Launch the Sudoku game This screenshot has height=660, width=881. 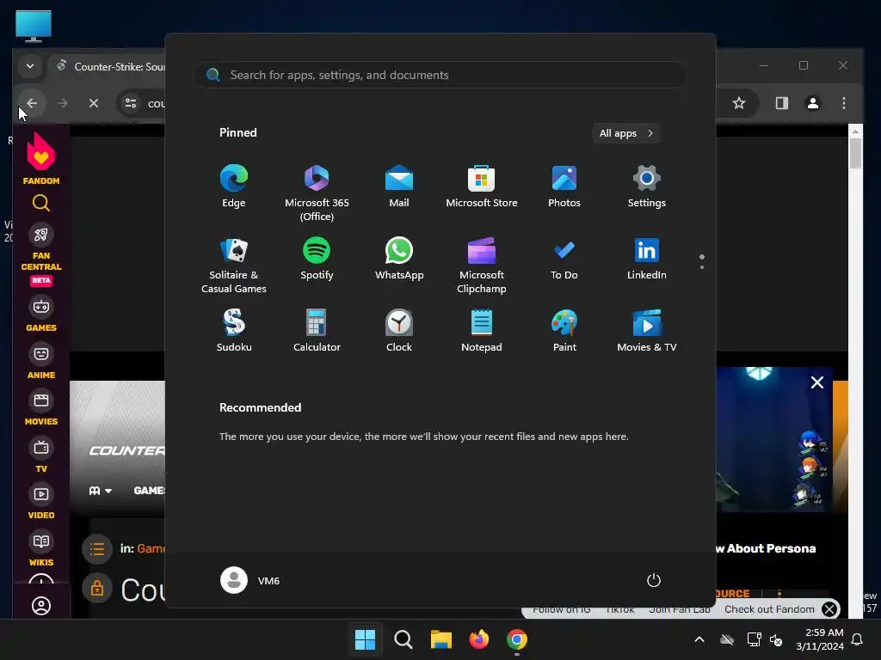coord(234,331)
